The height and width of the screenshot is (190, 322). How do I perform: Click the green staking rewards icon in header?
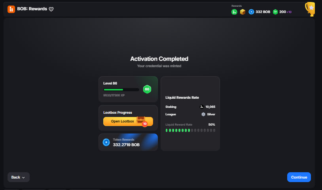pyautogui.click(x=234, y=12)
